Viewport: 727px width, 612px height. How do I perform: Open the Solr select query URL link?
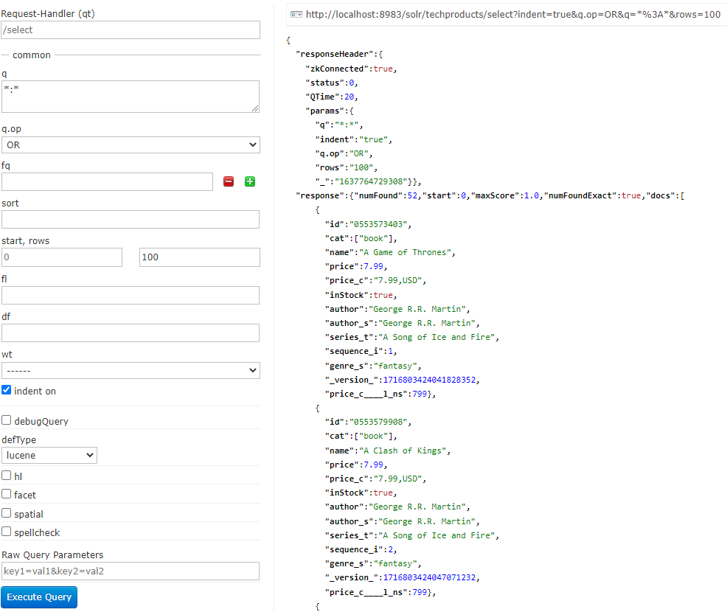click(512, 14)
